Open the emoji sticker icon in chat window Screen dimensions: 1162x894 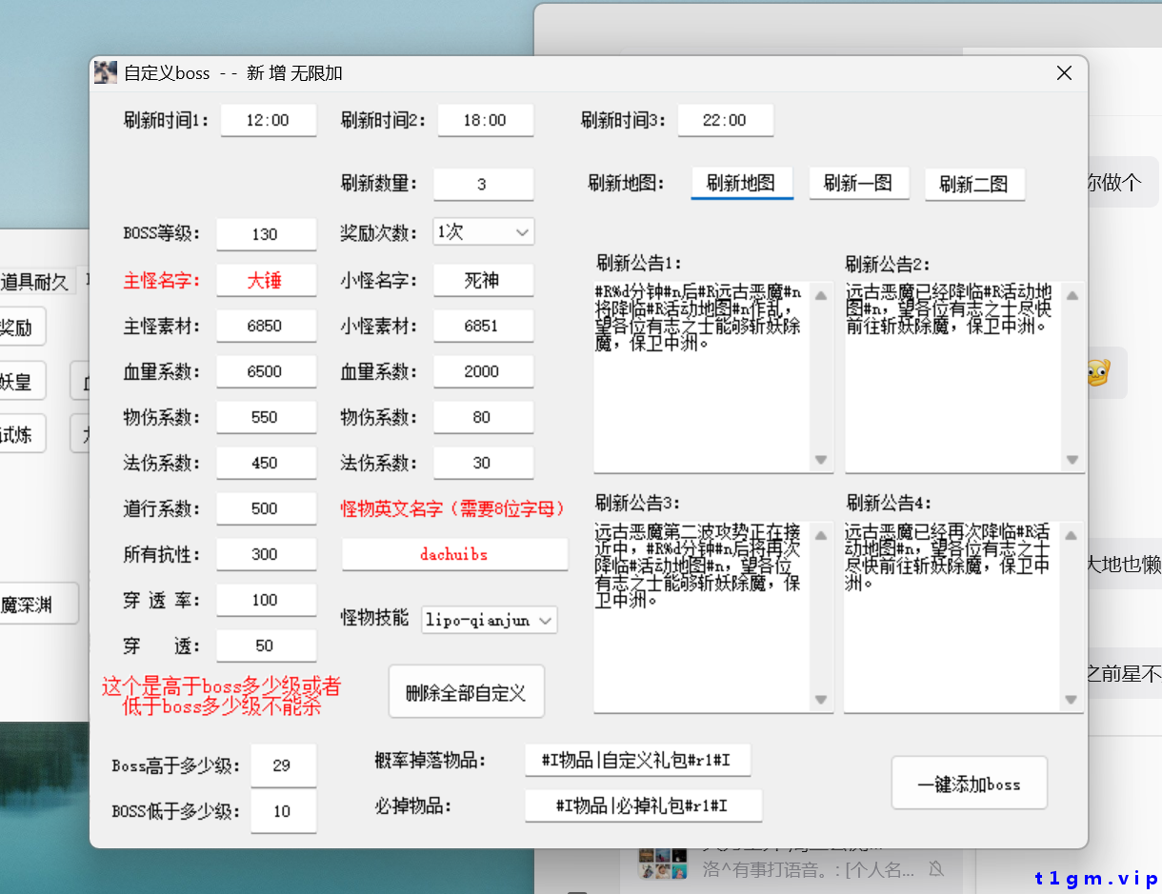pos(1100,373)
